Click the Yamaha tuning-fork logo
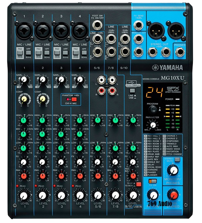The height and width of the screenshot is (223, 202). (x=155, y=68)
